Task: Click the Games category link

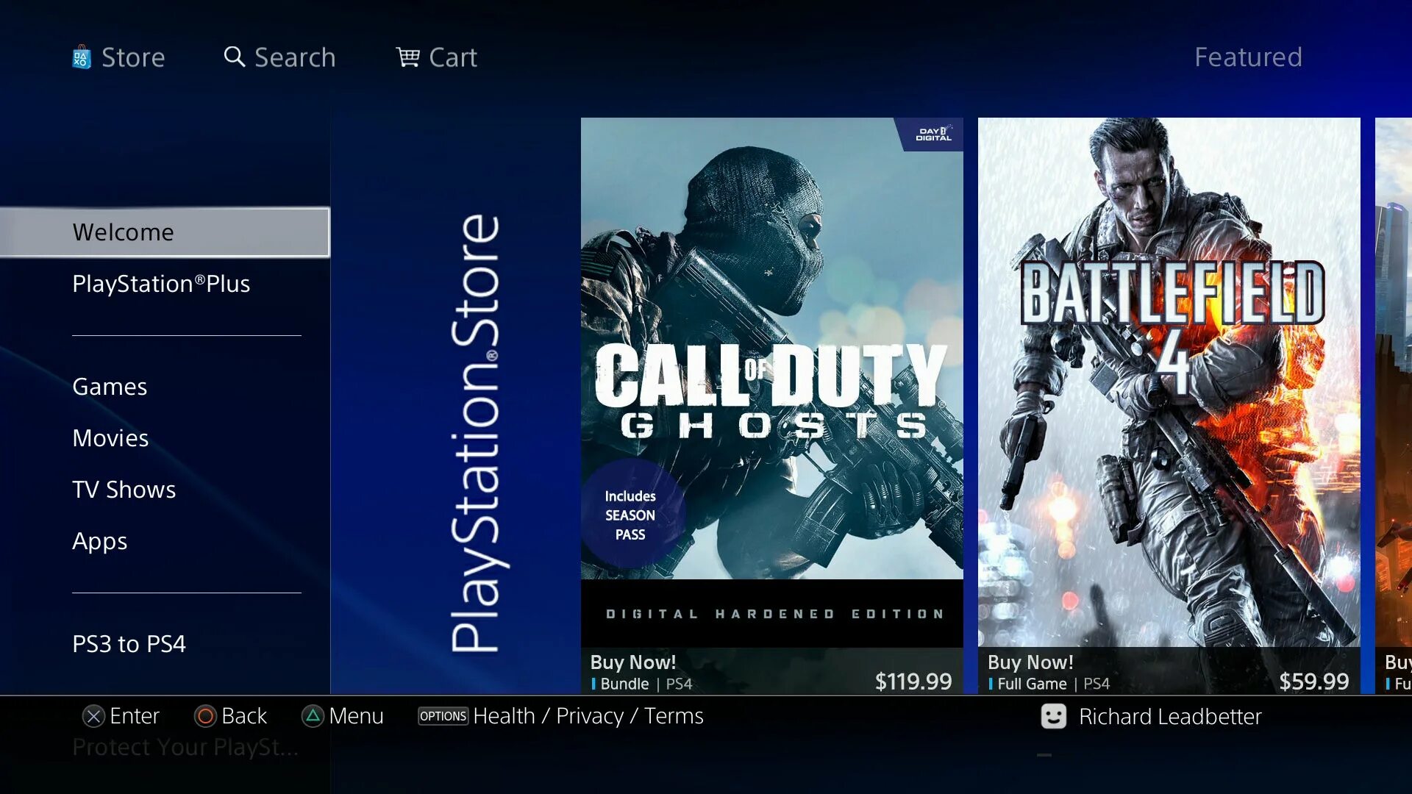Action: (110, 386)
